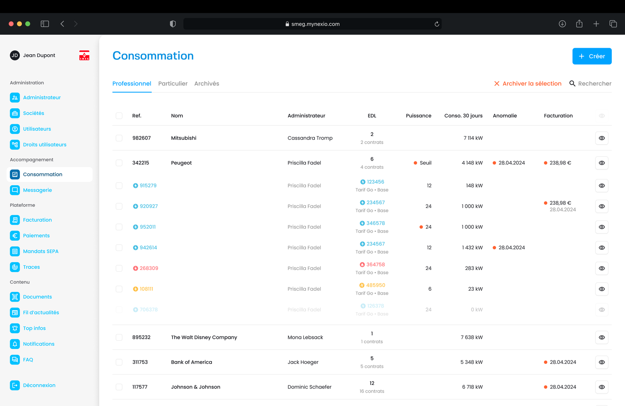Viewport: 625px width, 406px height.
Task: Click the Fil d'actualités icon
Action: point(15,313)
